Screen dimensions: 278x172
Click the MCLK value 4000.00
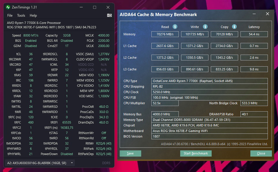[x=104, y=35]
